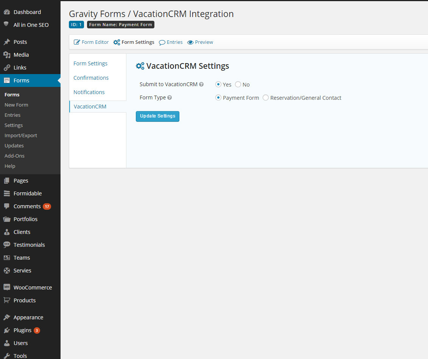Viewport: 428px width, 359px height.
Task: Open the Notifications side tab
Action: (89, 92)
